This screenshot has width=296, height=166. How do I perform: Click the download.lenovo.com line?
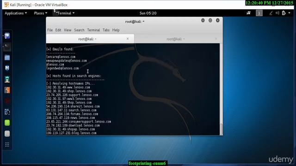[73, 125]
